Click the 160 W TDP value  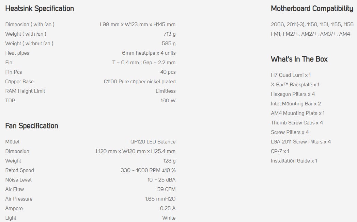pos(168,101)
